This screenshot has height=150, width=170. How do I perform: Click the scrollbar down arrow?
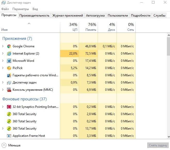[x=169, y=137]
